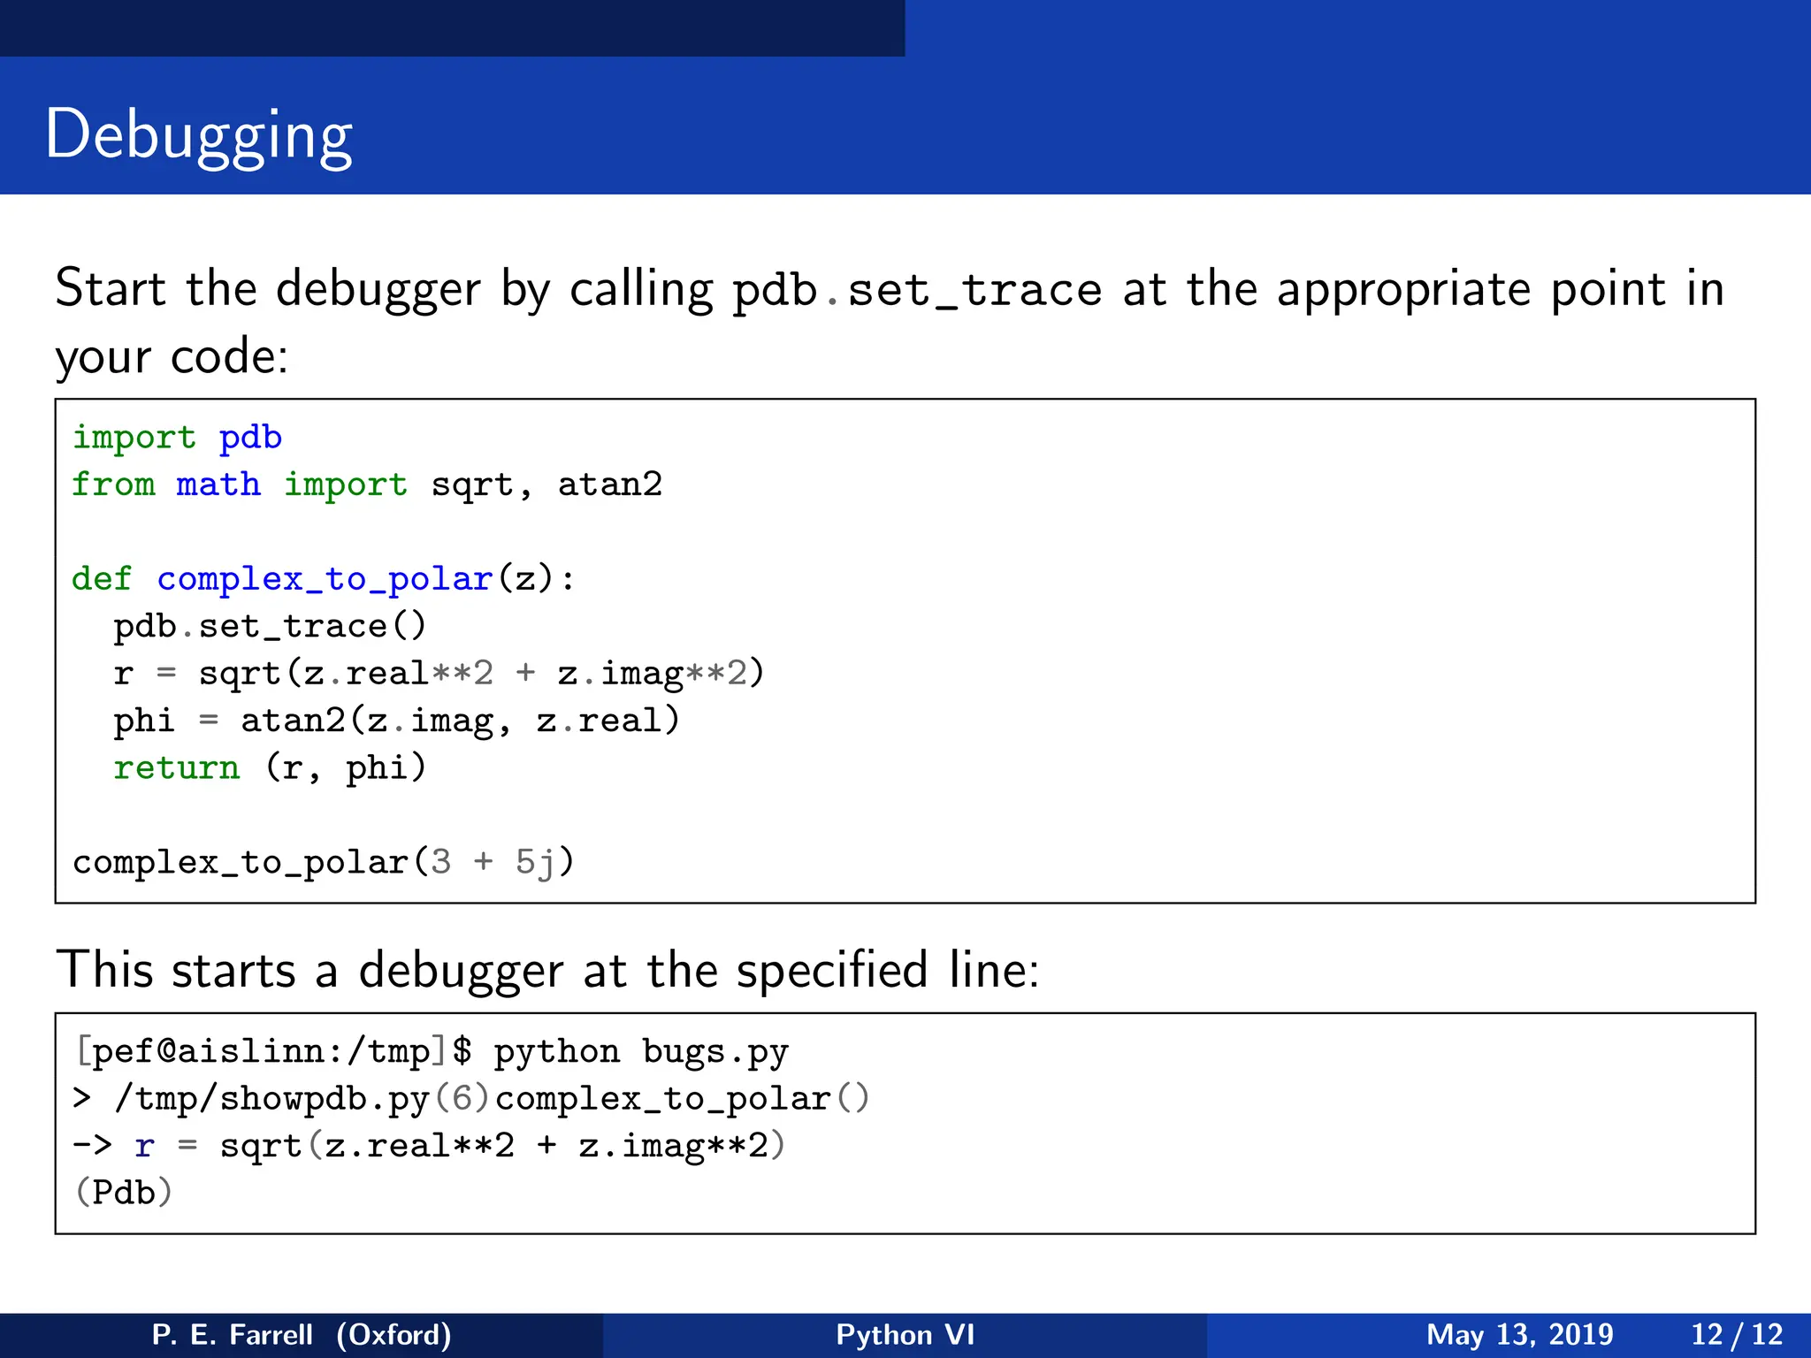Click the 'from math import sqrt, atan2' line
The image size is (1811, 1358).
[367, 484]
